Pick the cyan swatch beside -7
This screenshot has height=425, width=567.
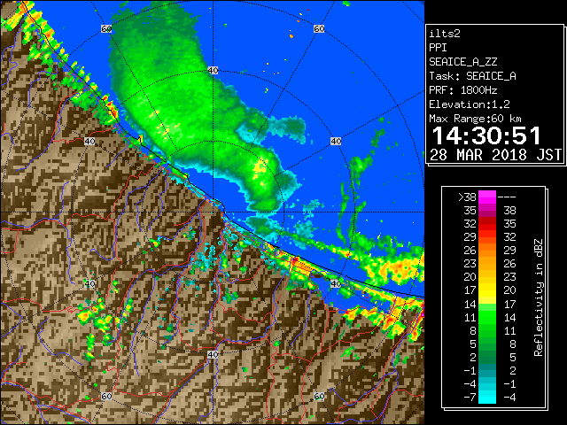487,398
